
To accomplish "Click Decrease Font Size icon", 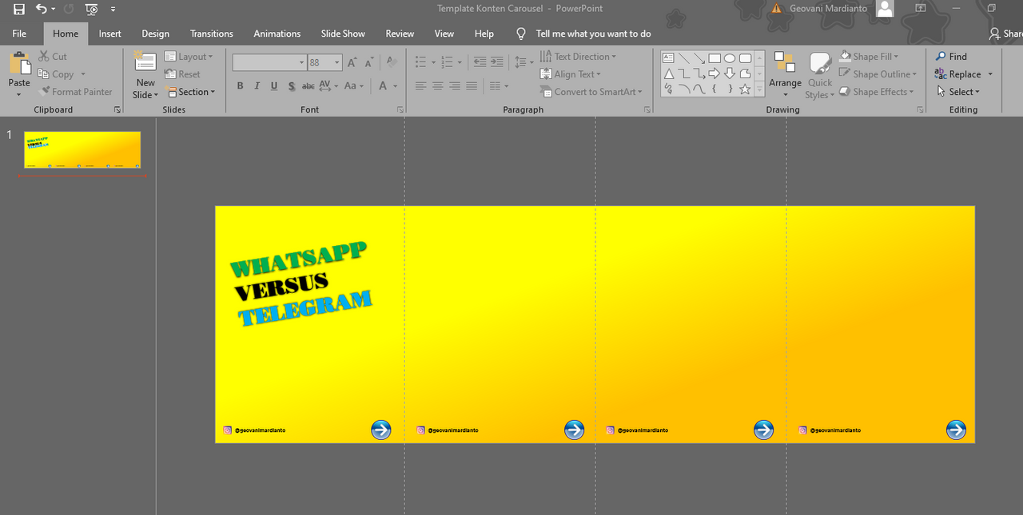I will 369,62.
